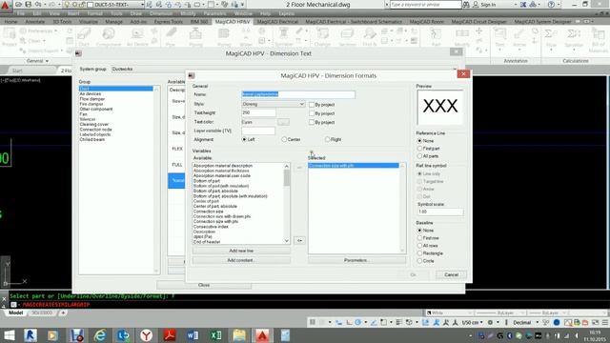Click the Text color picker ellipsis button
Screen dimensions: 610x343
tap(283, 122)
